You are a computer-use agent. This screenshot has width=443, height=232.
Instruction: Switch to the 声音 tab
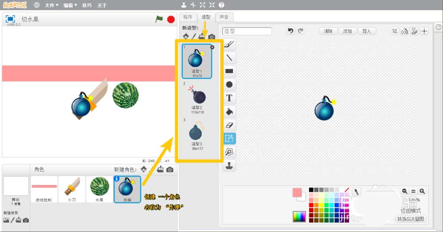(x=224, y=17)
